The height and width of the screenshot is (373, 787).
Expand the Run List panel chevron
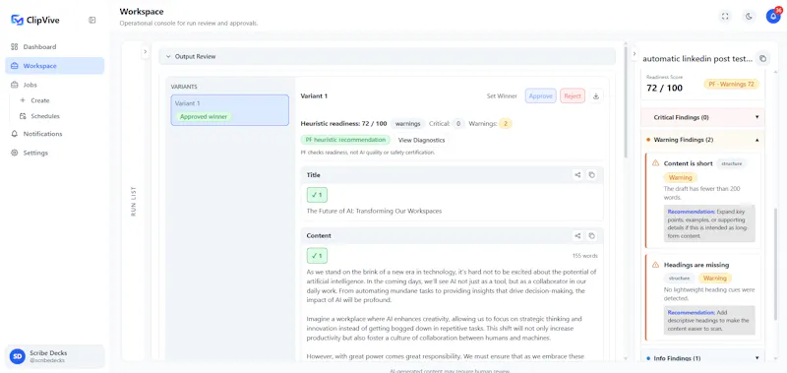(x=145, y=51)
